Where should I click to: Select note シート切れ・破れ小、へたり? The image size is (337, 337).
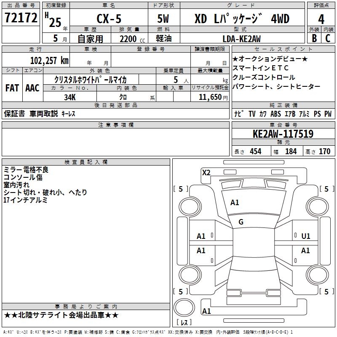(x=45, y=192)
